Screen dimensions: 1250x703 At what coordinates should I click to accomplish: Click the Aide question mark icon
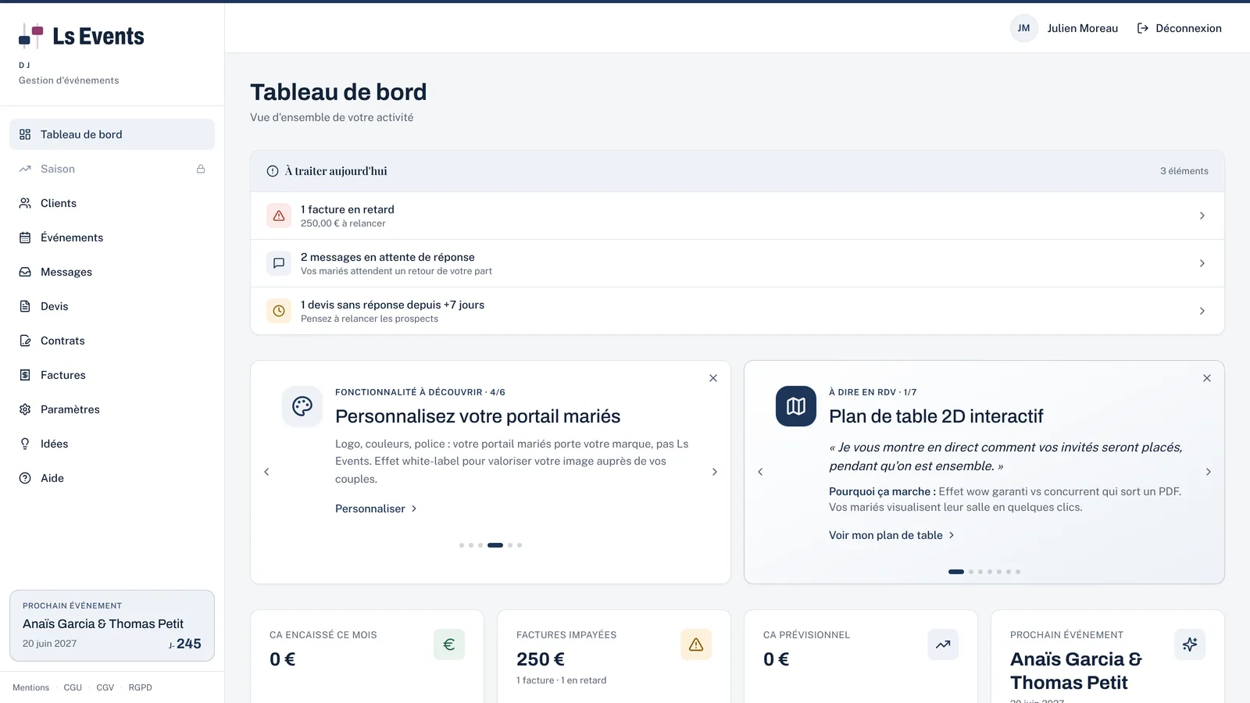25,478
